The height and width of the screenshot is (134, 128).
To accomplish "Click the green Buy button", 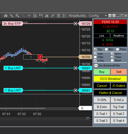I will tap(102, 72).
